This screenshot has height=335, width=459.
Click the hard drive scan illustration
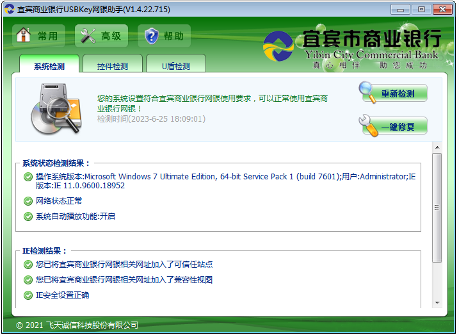[55, 109]
